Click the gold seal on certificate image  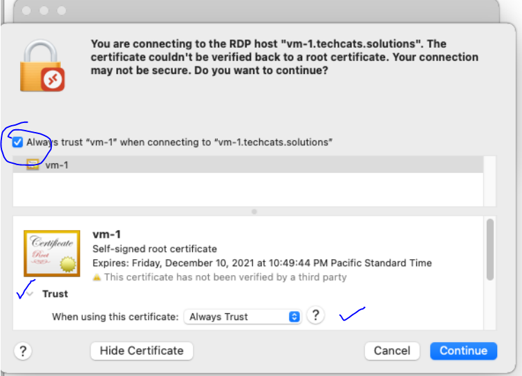tap(68, 264)
